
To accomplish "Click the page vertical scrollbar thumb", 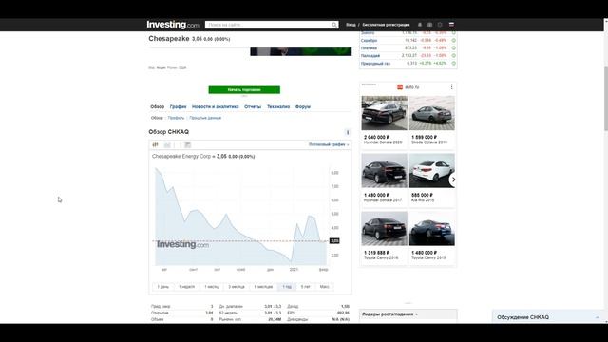I will coord(606,99).
